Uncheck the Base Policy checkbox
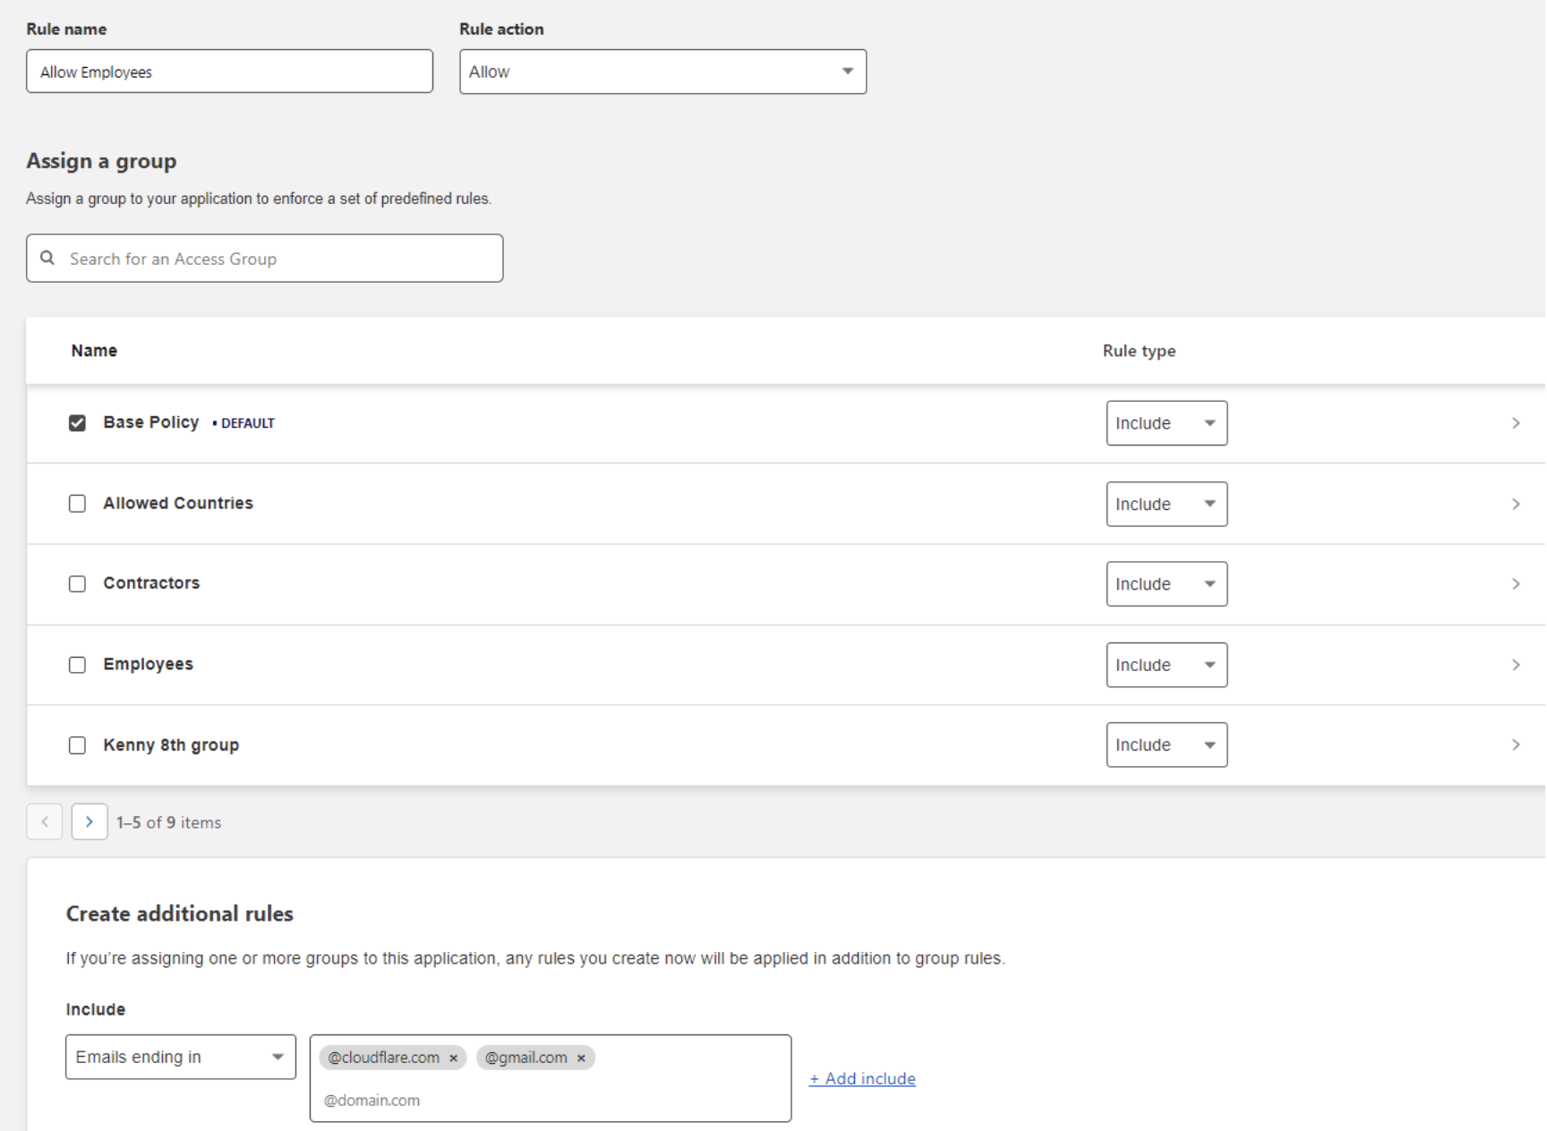Viewport: 1547px width, 1131px height. click(77, 422)
